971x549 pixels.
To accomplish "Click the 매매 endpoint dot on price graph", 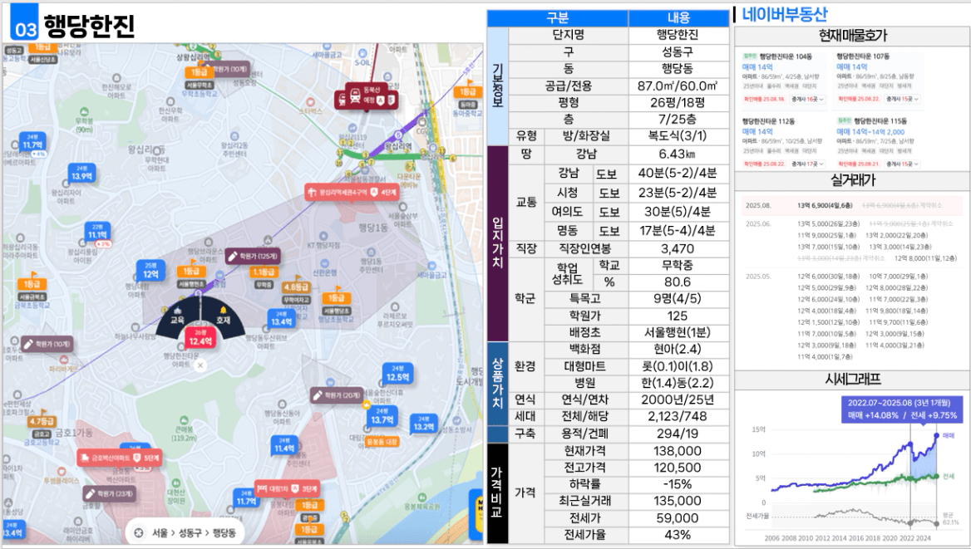I will 936,435.
